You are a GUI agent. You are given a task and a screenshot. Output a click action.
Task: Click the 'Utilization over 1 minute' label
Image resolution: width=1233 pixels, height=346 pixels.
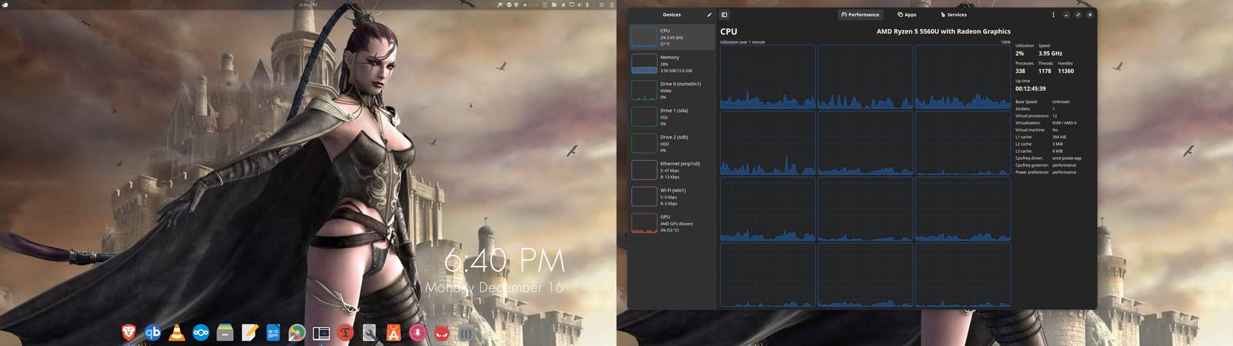[x=742, y=42]
